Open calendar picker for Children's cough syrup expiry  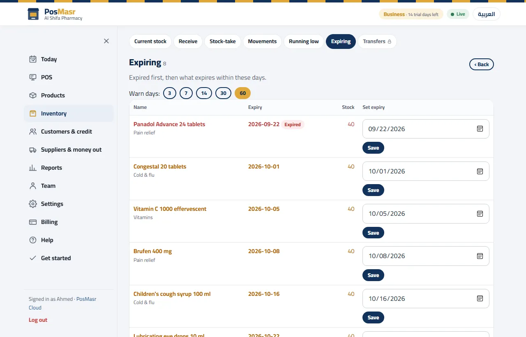coord(480,298)
